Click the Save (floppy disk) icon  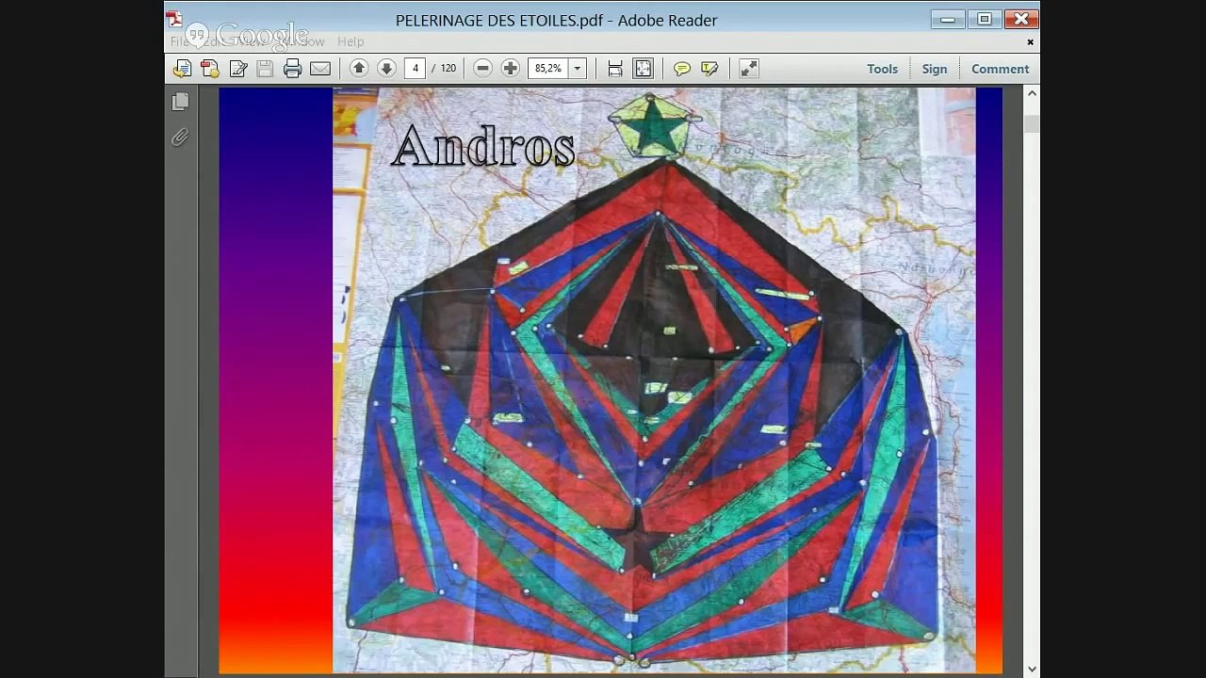point(265,69)
